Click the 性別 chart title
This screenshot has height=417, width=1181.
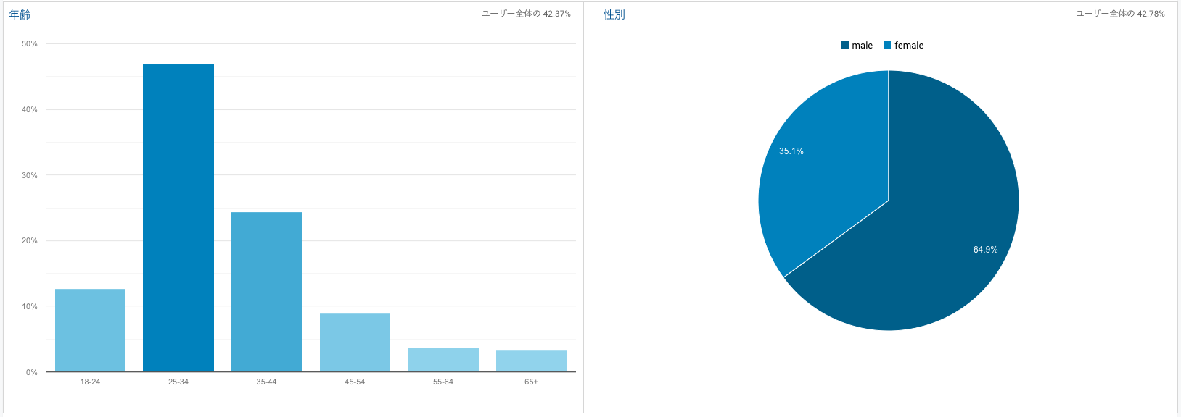[614, 14]
